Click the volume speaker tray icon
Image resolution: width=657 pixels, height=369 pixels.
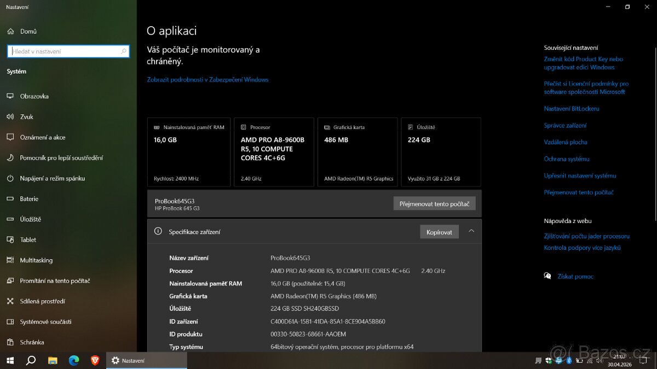pos(598,360)
